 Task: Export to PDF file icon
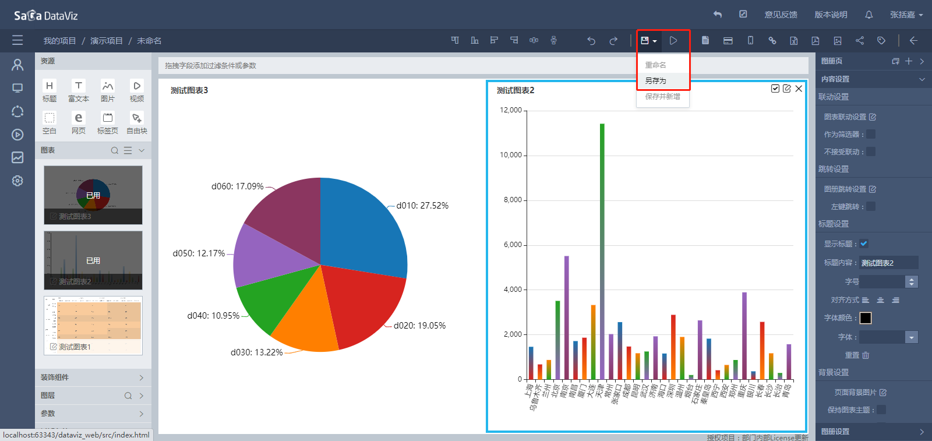click(815, 41)
